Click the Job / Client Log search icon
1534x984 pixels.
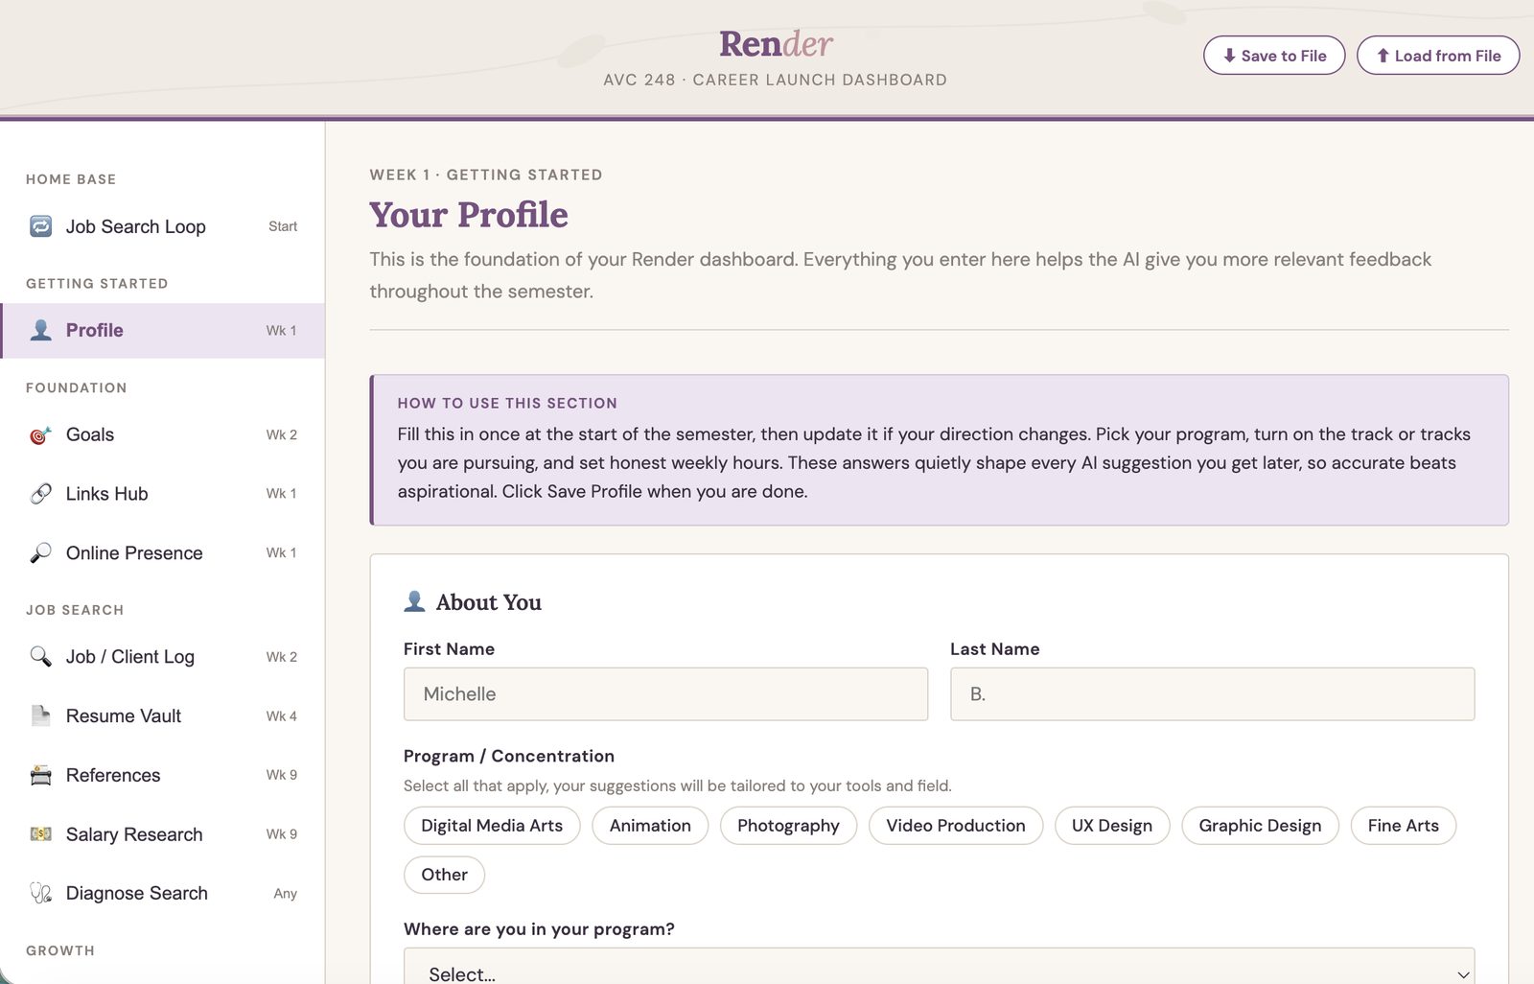[x=40, y=657]
